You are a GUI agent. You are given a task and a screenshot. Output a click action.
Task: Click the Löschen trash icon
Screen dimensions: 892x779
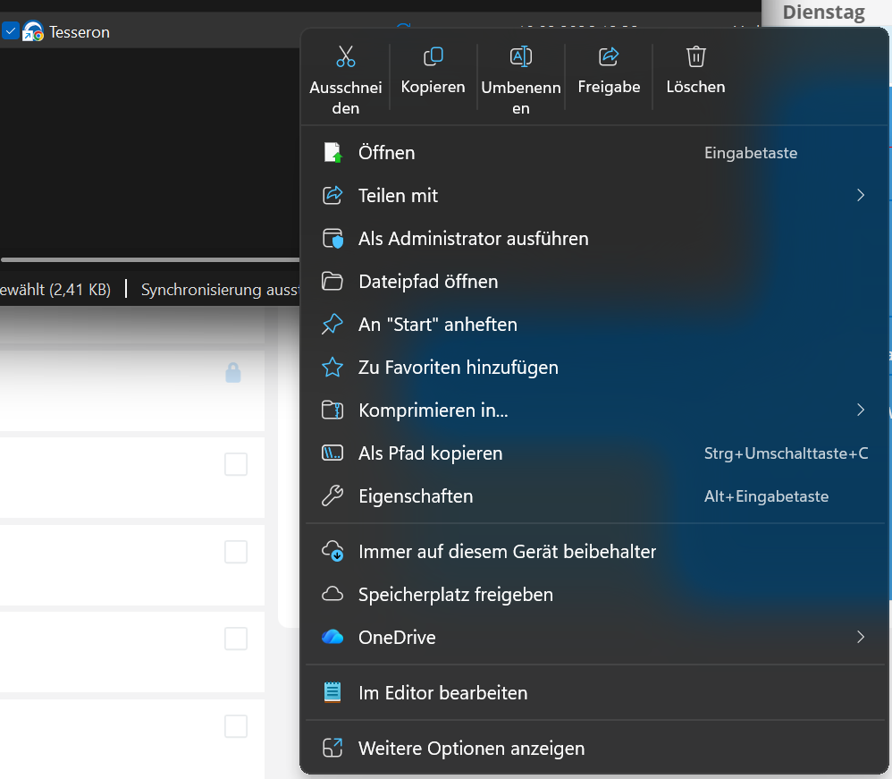695,57
